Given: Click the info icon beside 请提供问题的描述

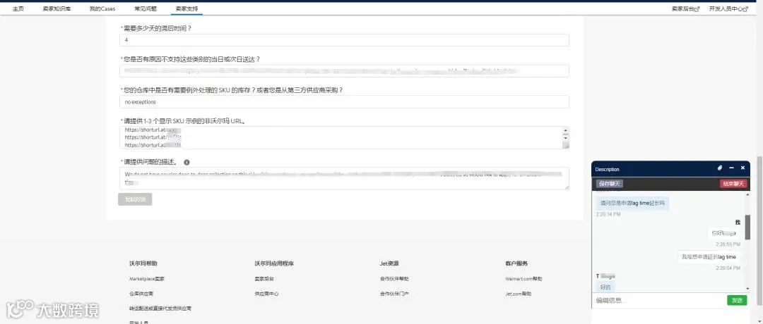Looking at the screenshot, I should (x=187, y=163).
